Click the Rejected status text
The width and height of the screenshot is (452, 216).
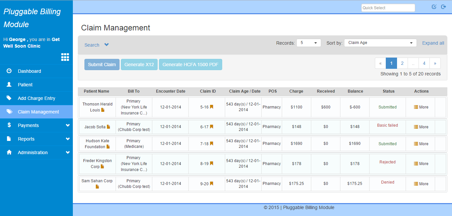point(387,162)
